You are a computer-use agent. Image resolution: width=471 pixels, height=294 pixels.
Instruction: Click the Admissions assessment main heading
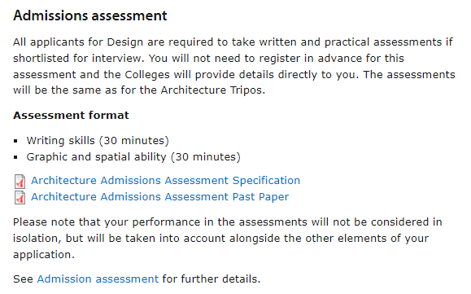click(90, 15)
